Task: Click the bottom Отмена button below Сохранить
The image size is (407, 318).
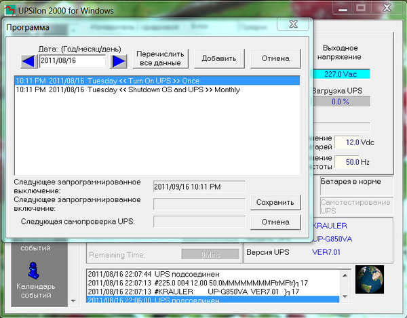Action: [x=275, y=222]
